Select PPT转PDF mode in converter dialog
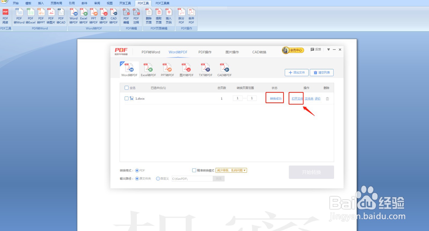 168,70
